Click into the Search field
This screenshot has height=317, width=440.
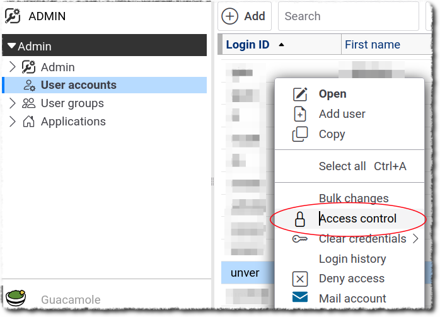(348, 16)
